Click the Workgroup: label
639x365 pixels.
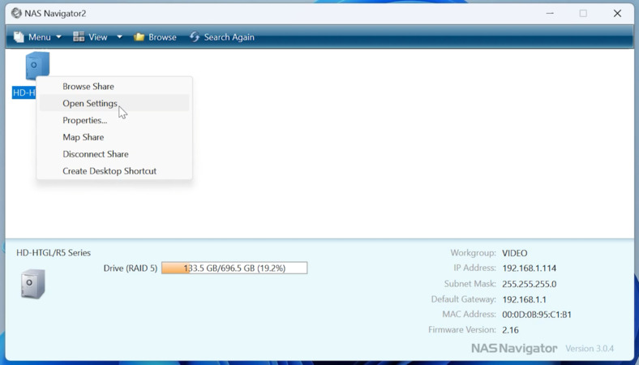coord(473,253)
